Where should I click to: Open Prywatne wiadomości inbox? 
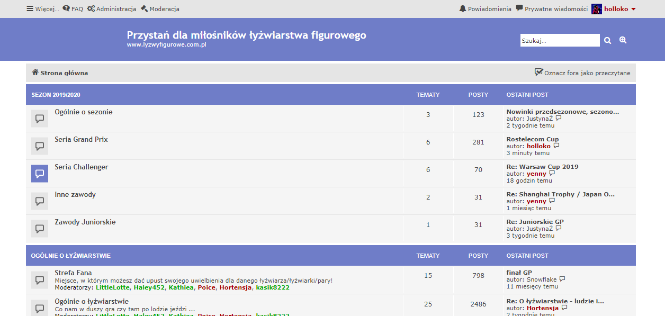(552, 9)
